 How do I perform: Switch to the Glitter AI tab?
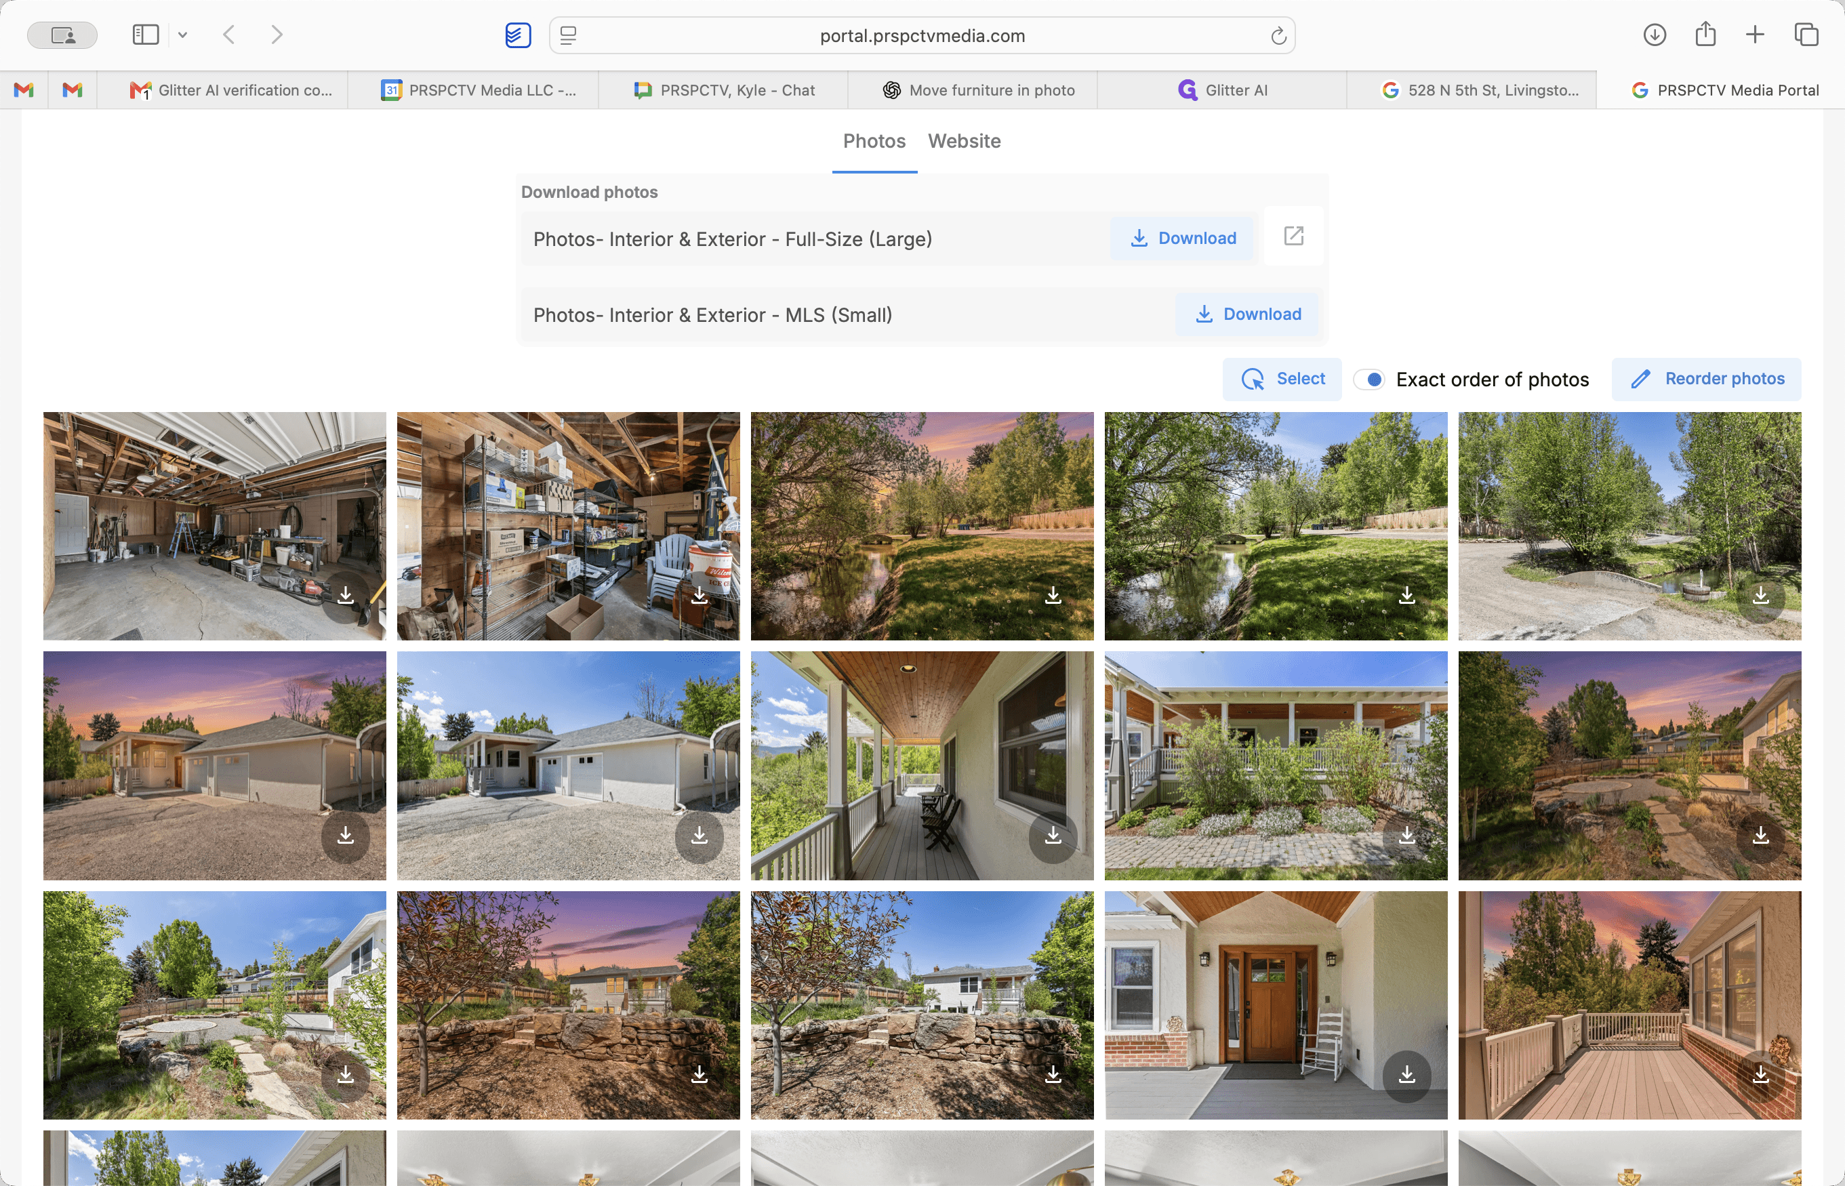[x=1222, y=90]
